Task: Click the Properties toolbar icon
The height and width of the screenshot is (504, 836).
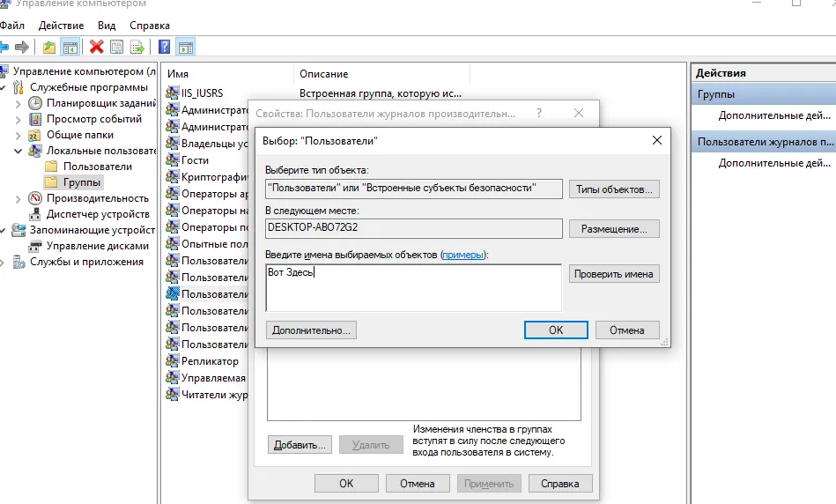Action: (x=116, y=47)
